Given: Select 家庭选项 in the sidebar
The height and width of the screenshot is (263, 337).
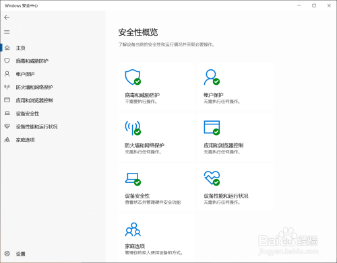Looking at the screenshot, I should 25,140.
